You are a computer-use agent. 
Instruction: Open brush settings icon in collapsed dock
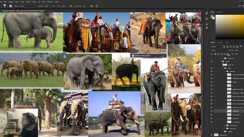coord(207,19)
